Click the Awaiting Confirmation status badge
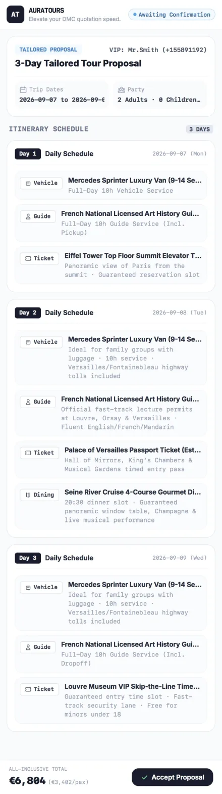 coord(172,15)
